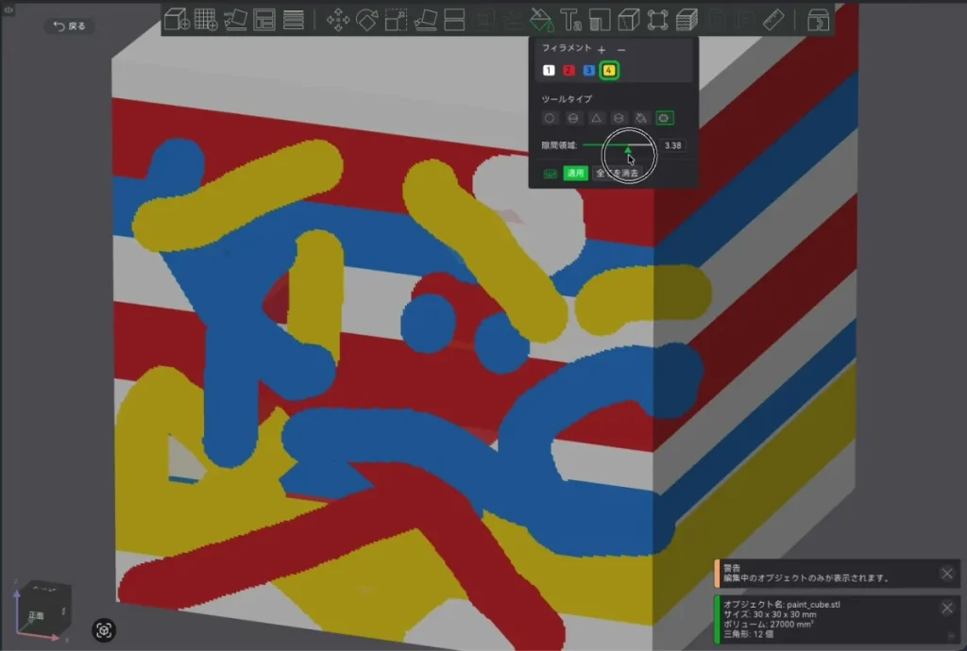Select the gap fill tool type

pos(664,118)
